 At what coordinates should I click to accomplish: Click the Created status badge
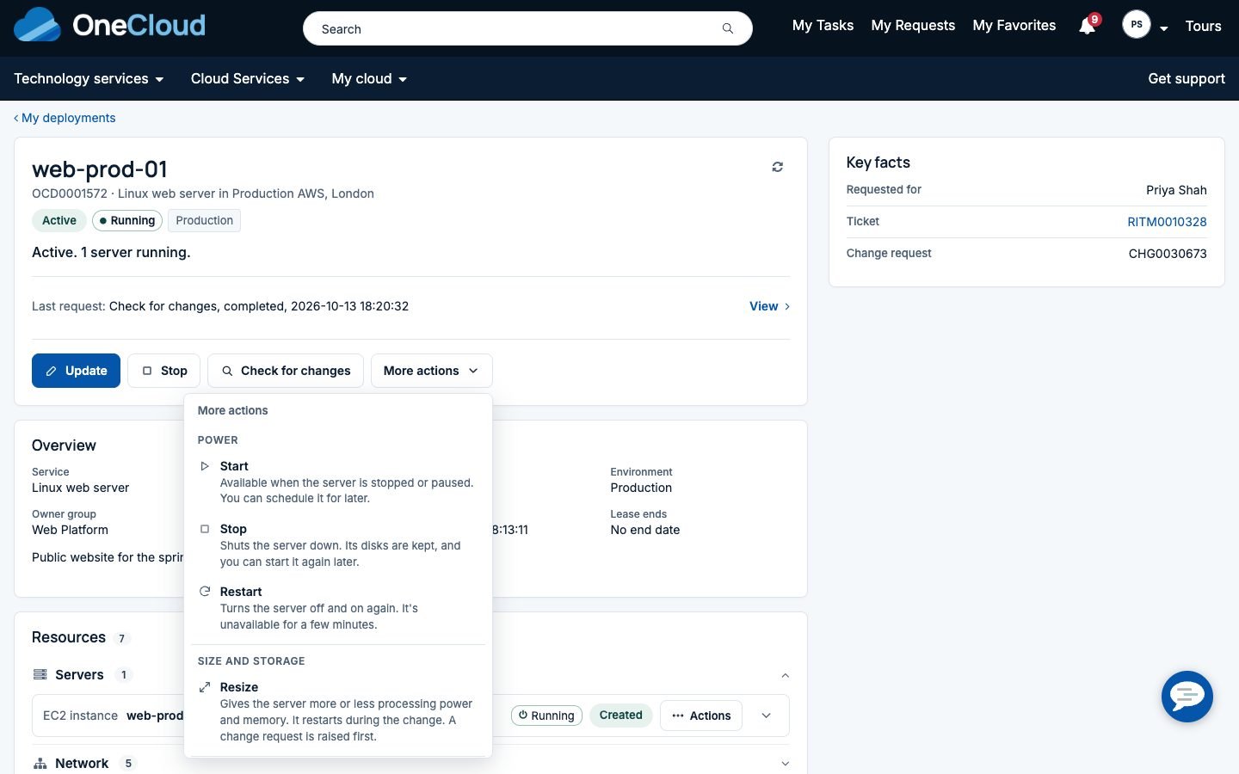click(620, 716)
